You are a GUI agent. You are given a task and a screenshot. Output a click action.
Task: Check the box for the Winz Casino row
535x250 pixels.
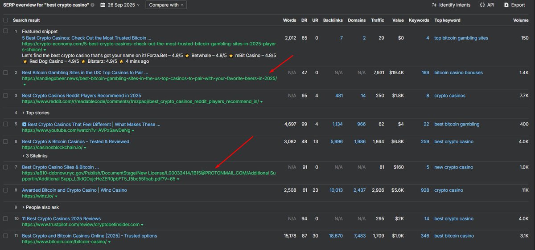pyautogui.click(x=5, y=190)
